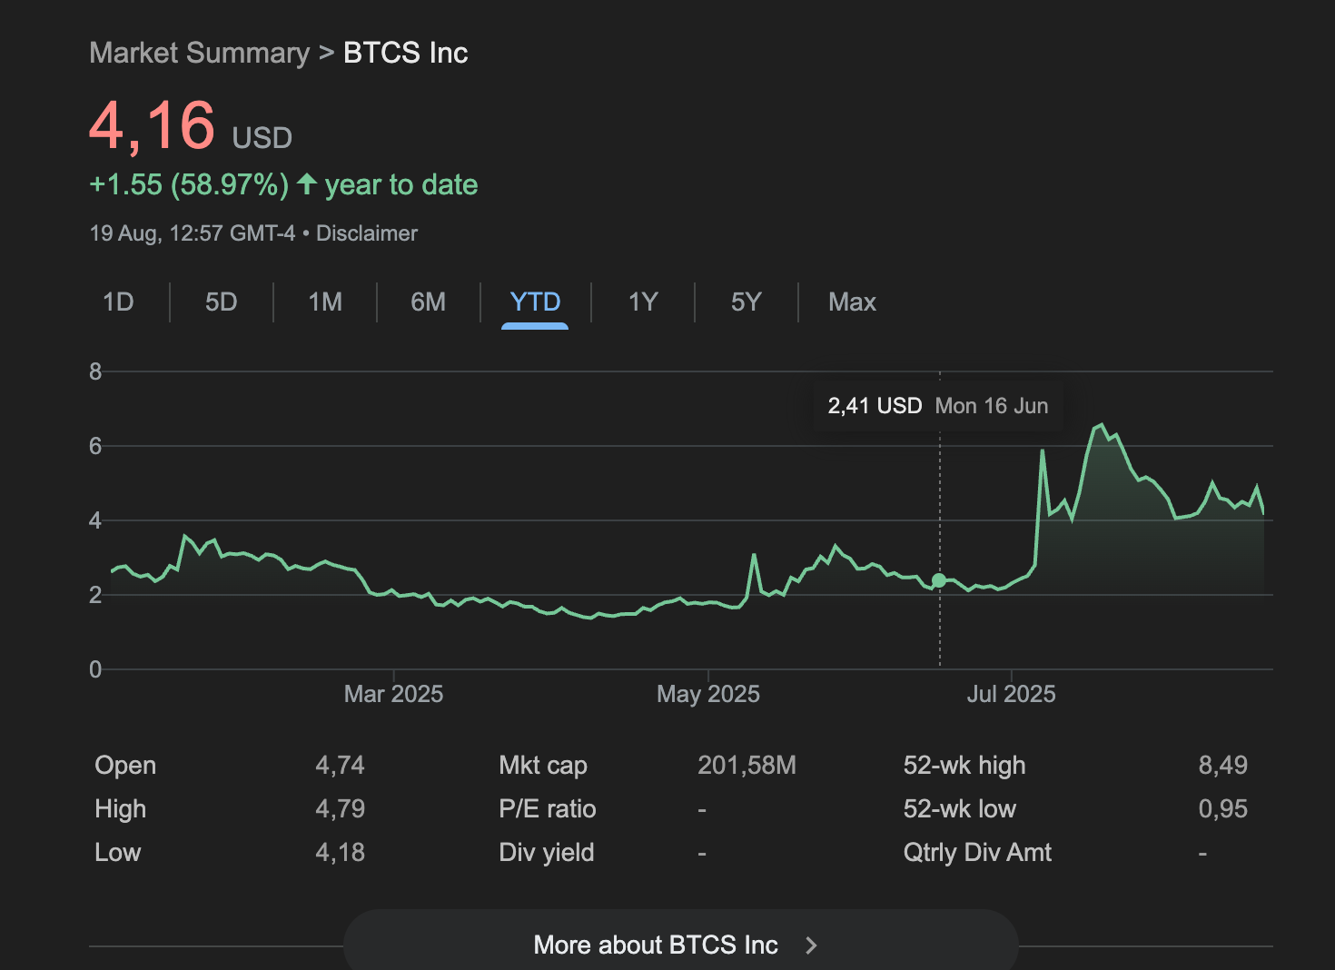This screenshot has height=970, width=1335.
Task: Click the Market Summary breadcrumb link
Action: pos(200,54)
